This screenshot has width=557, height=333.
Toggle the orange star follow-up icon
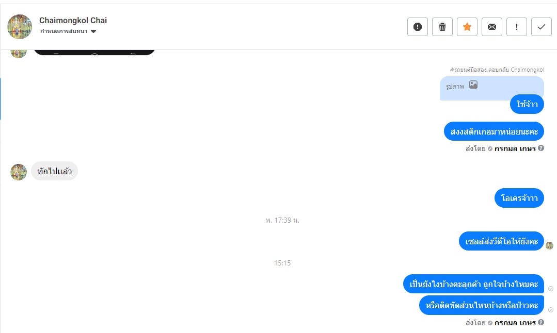(467, 27)
